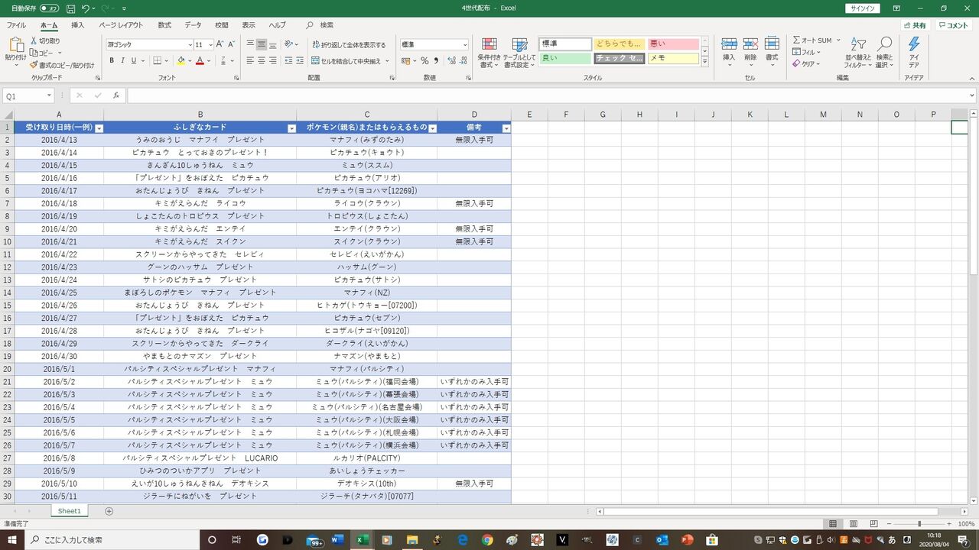Viewport: 979px width, 550px height.
Task: Open filter dropdown for 受け取り日時 column
Action: pyautogui.click(x=99, y=128)
